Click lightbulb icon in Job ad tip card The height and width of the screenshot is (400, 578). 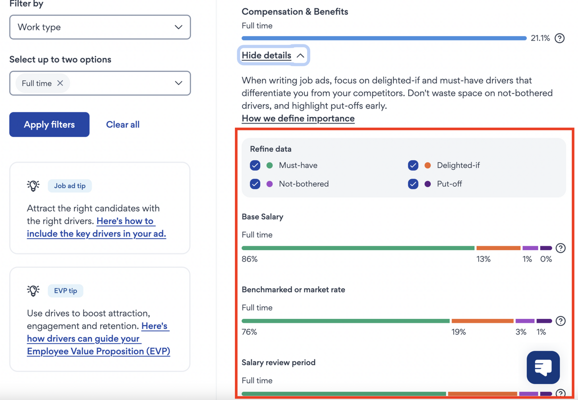(x=33, y=186)
